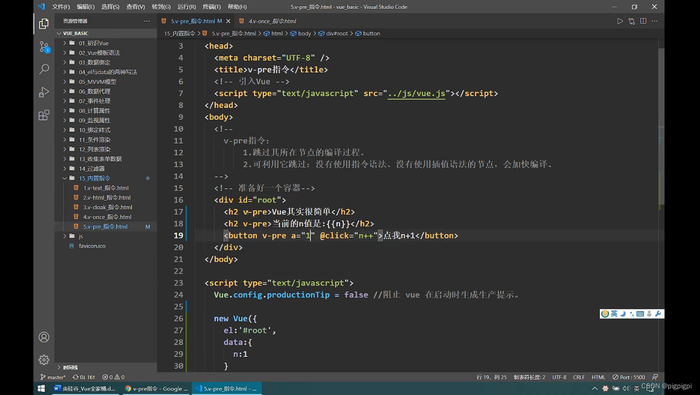
Task: Follow the ../js/vue.js script link
Action: (416, 93)
